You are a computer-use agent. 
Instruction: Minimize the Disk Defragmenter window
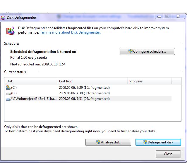coord(159,16)
